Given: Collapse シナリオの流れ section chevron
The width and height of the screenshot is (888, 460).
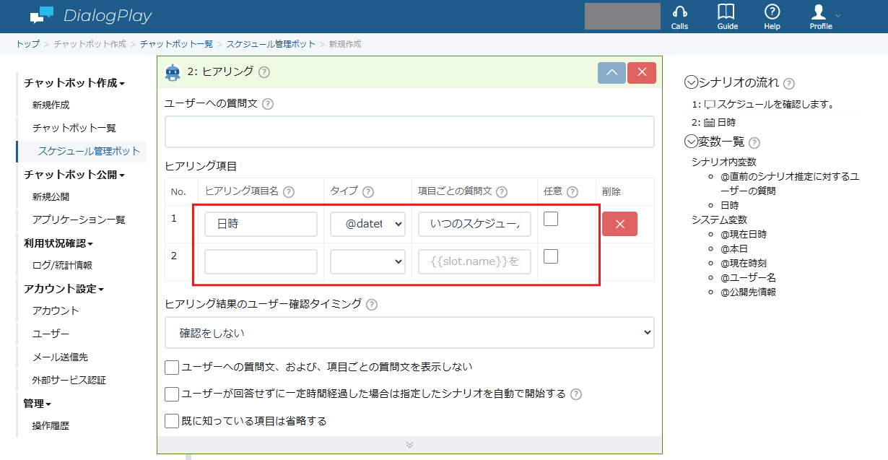Looking at the screenshot, I should (691, 82).
